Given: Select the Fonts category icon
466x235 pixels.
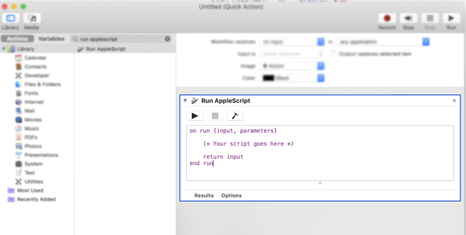Looking at the screenshot, I should coord(19,93).
